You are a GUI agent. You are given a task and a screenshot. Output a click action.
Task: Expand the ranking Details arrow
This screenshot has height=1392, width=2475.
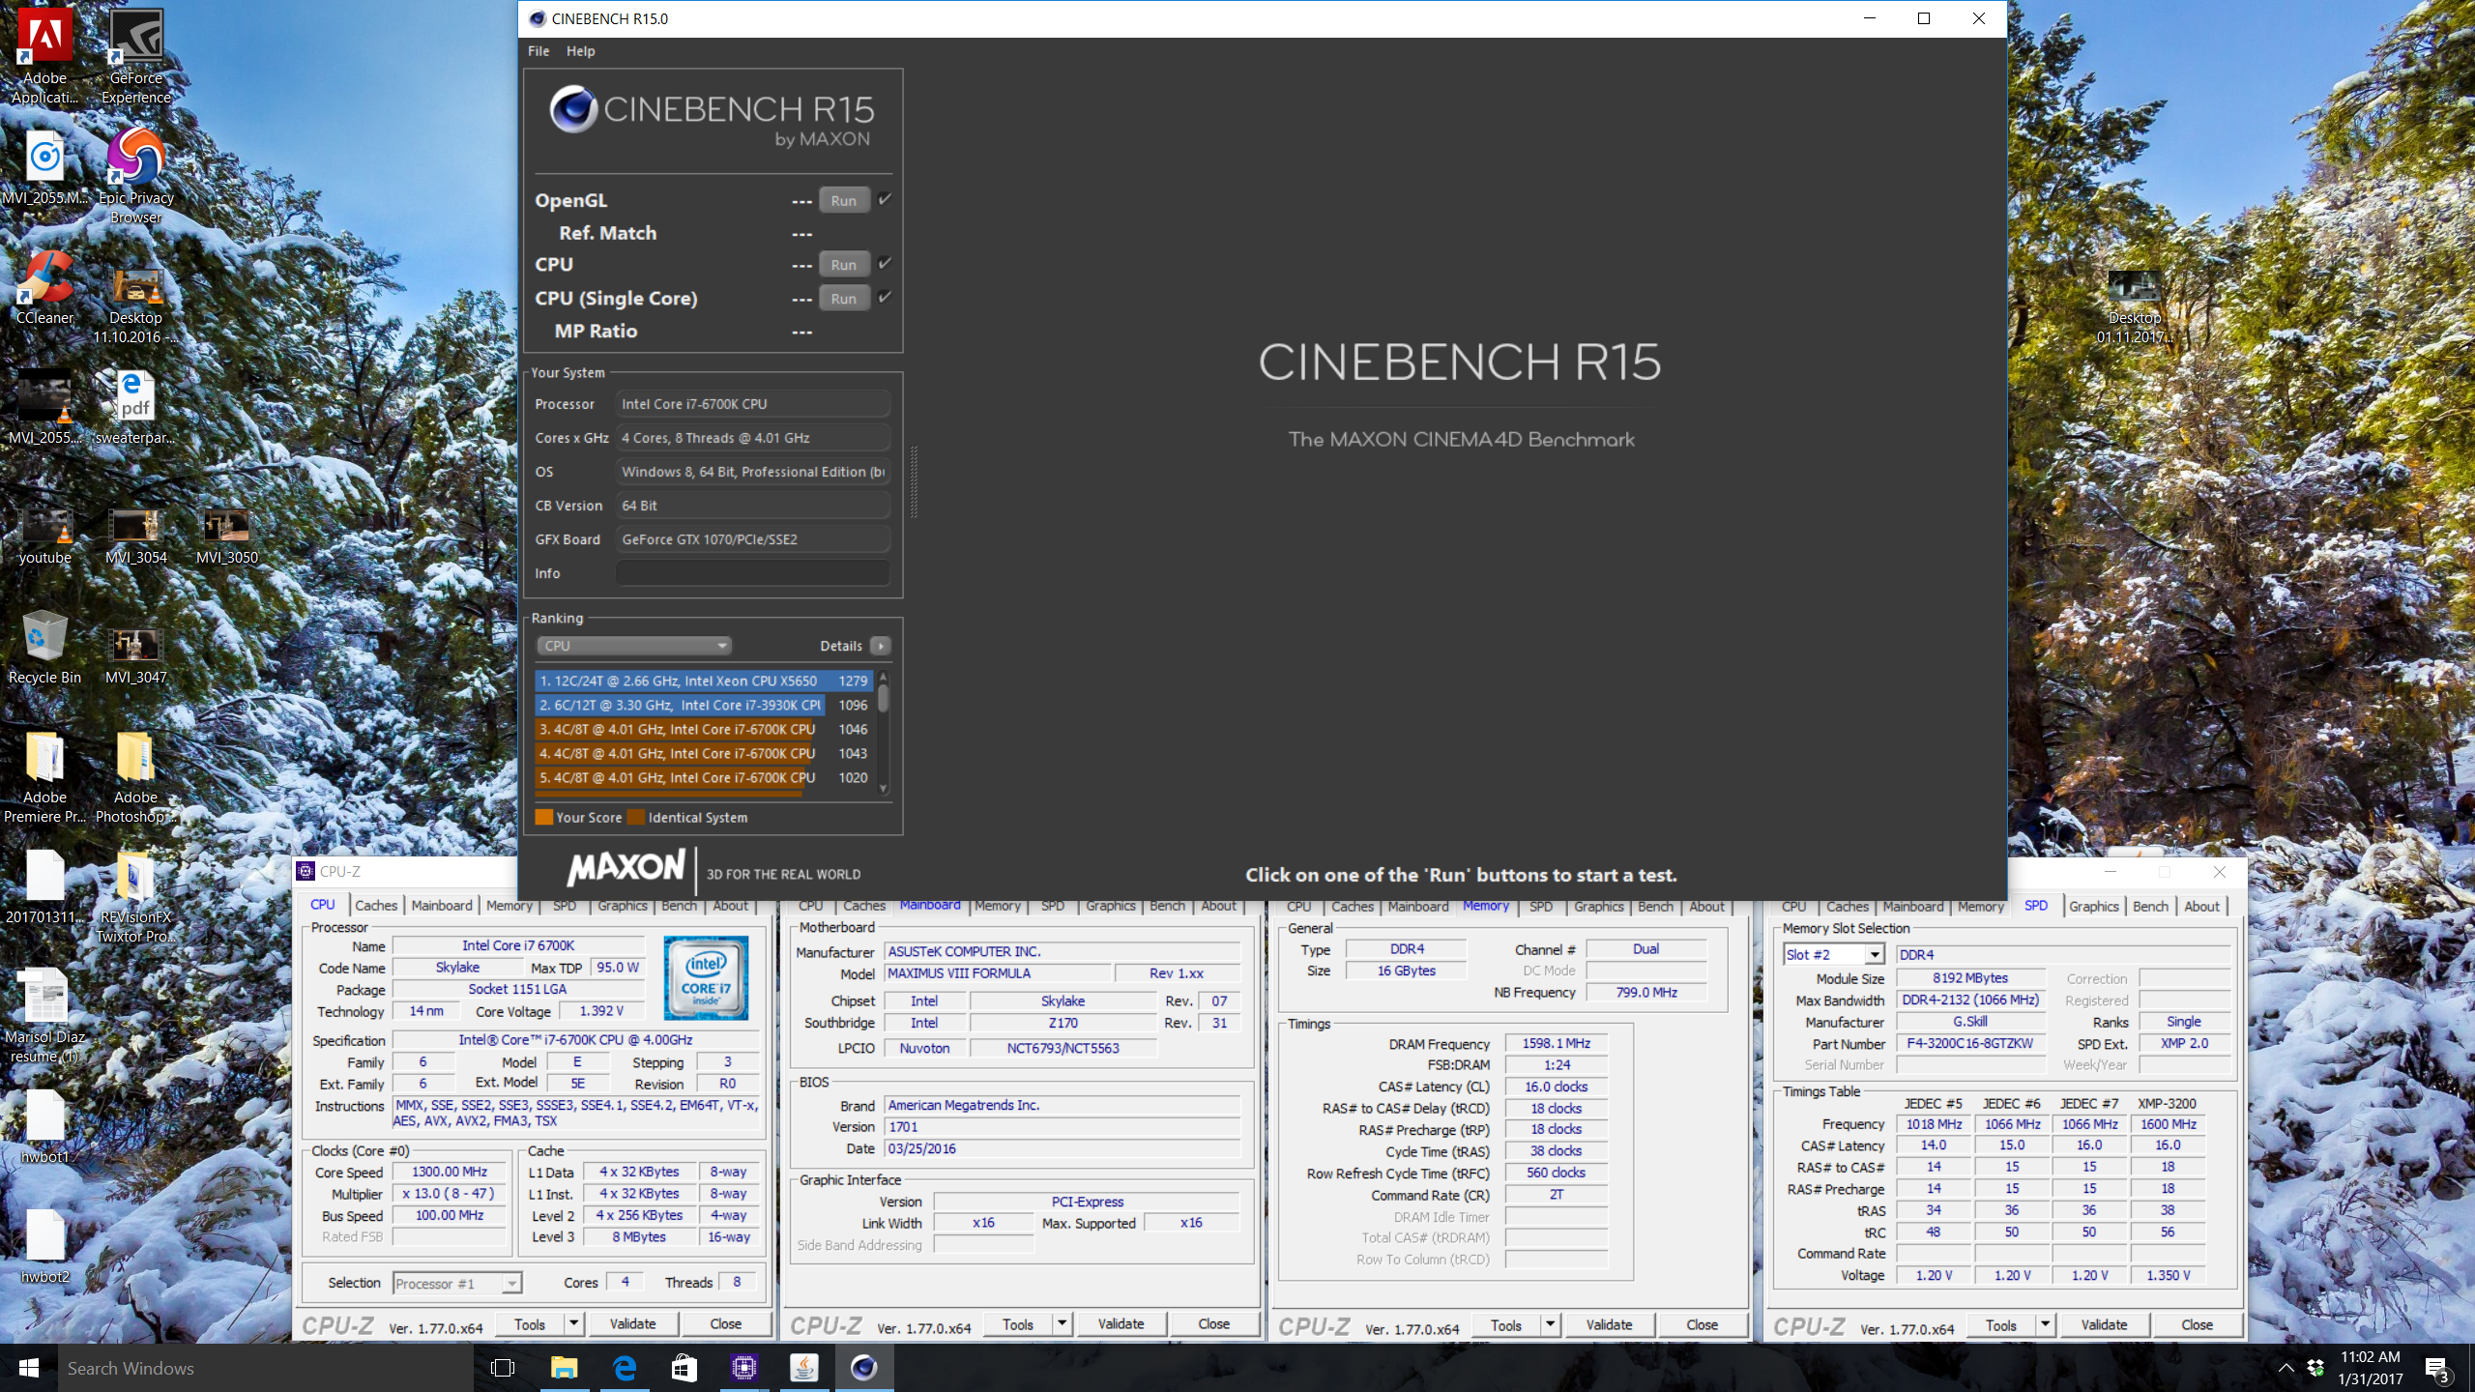(x=881, y=646)
